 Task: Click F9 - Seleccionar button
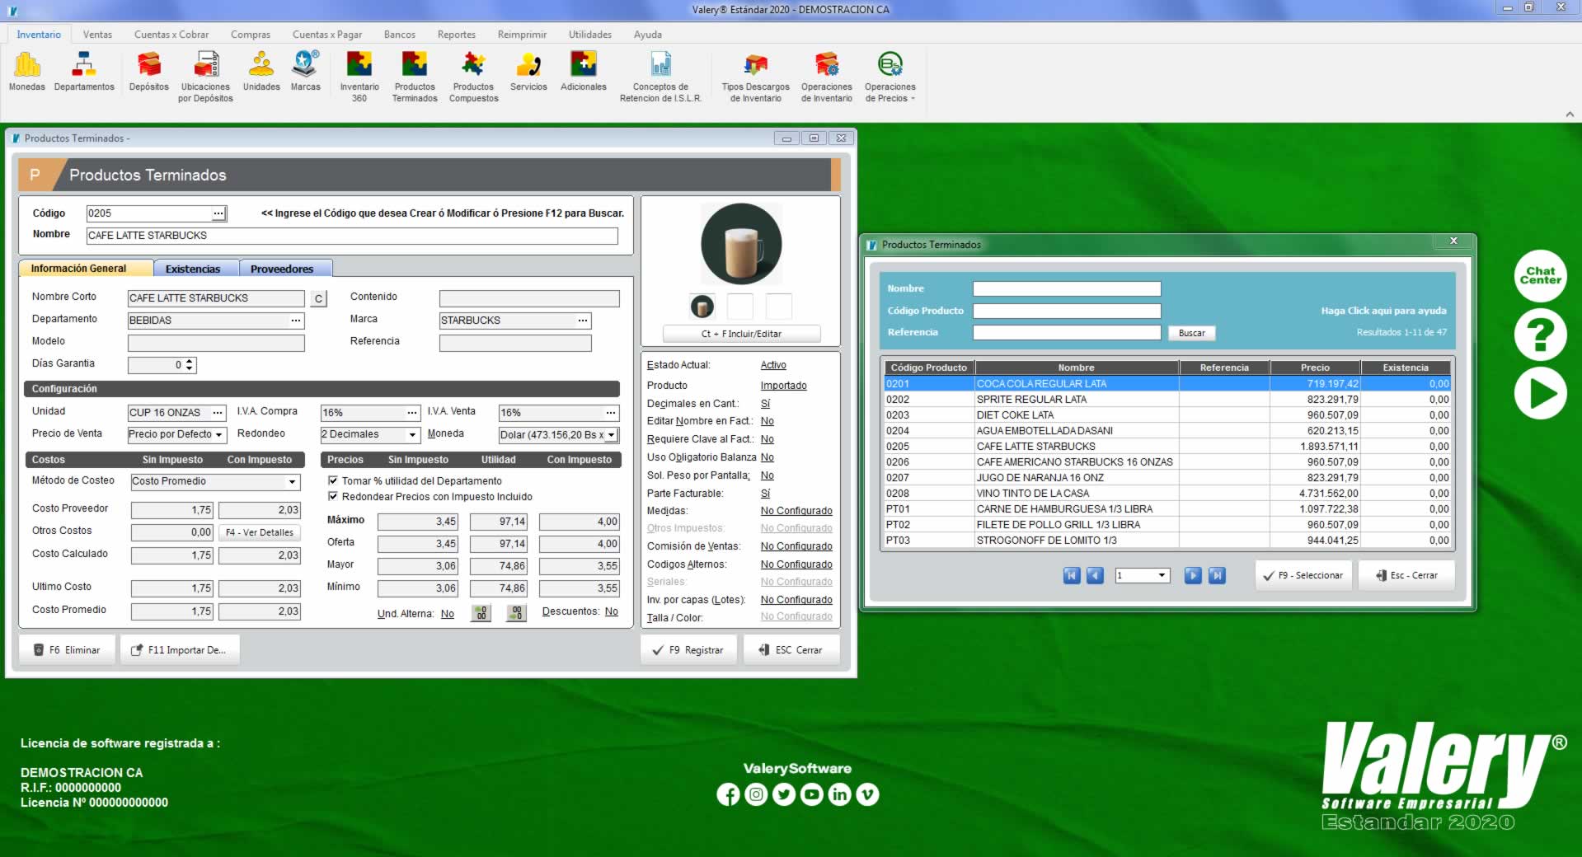(x=1303, y=575)
